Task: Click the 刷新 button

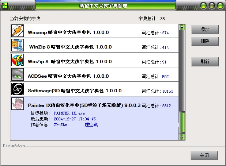Action: pyautogui.click(x=205, y=62)
